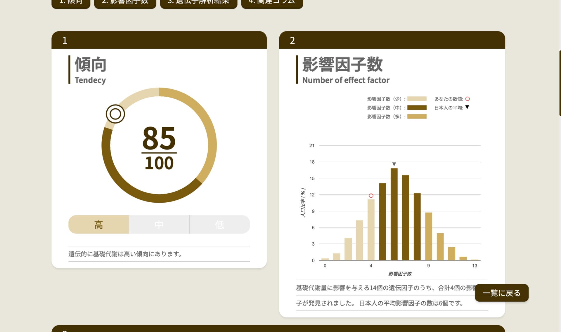
Task: Click the red circle on the bar chart
Action: pyautogui.click(x=371, y=196)
